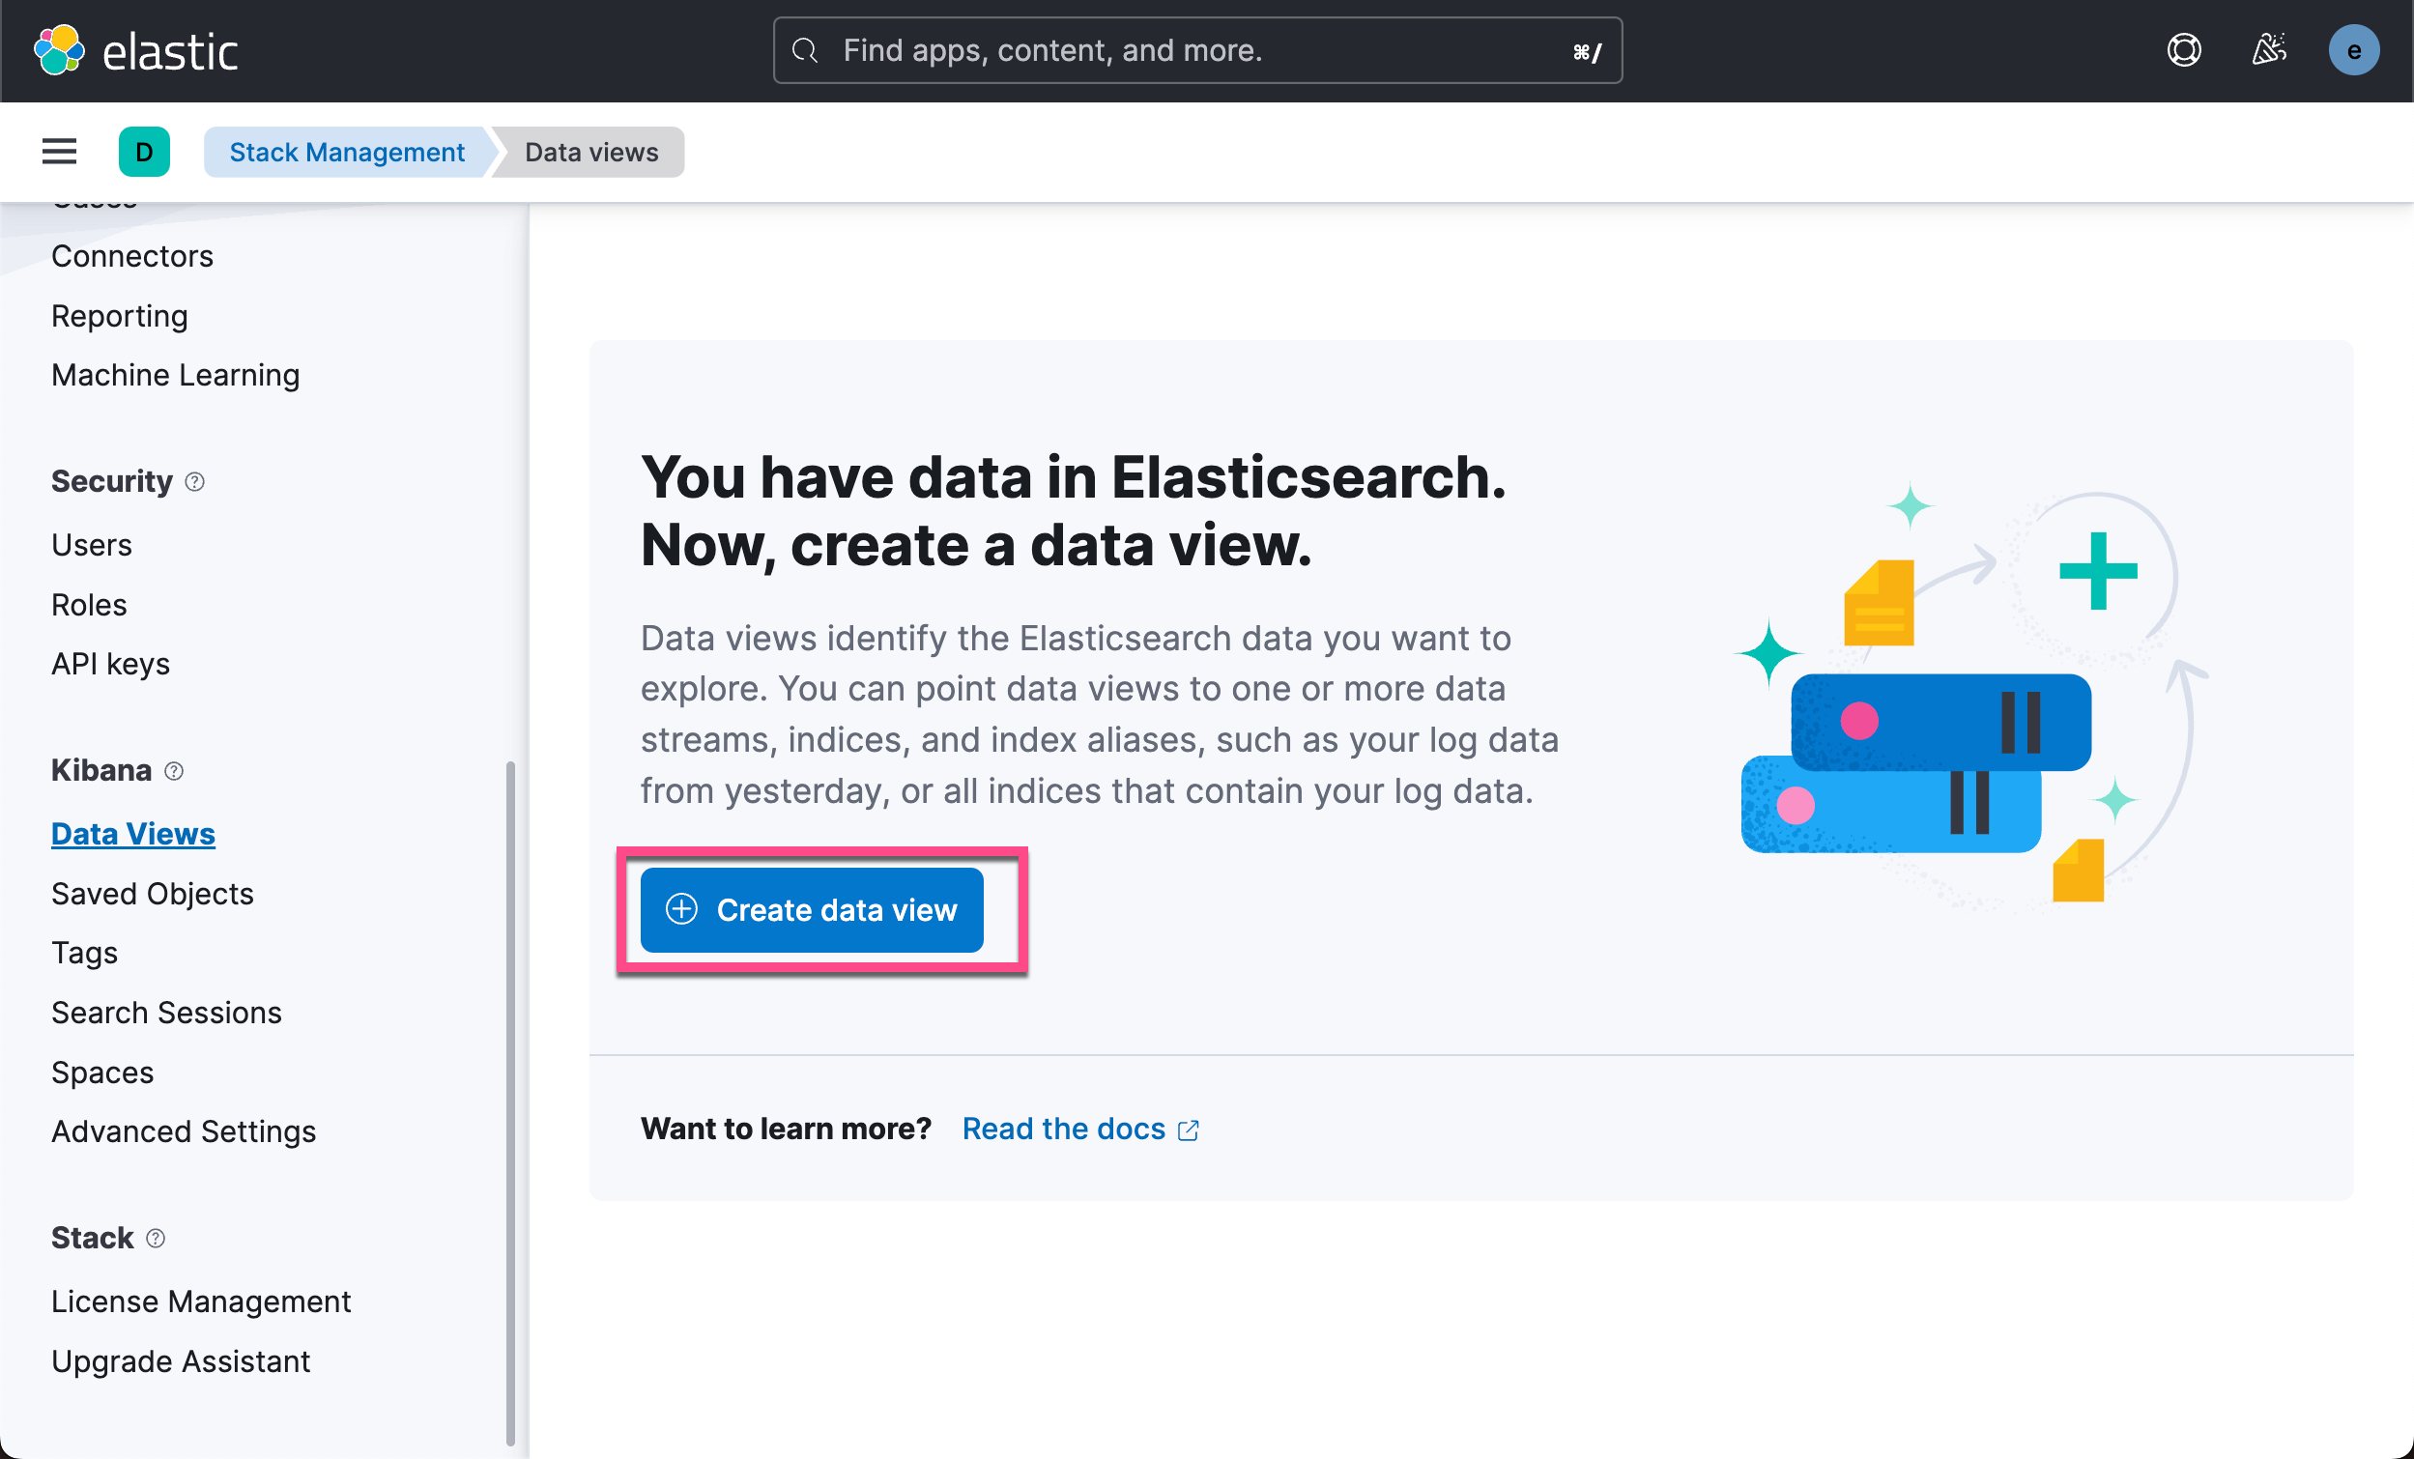Go to Advanced Settings page
The height and width of the screenshot is (1459, 2414).
(184, 1131)
